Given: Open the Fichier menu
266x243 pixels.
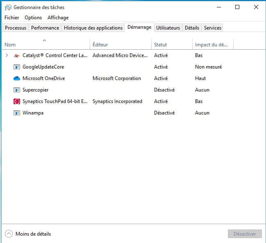Looking at the screenshot, I should pos(12,18).
